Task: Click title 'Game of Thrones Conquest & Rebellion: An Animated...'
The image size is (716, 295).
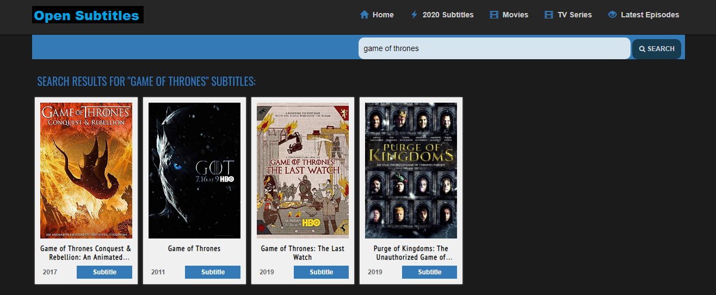Action: tap(86, 253)
